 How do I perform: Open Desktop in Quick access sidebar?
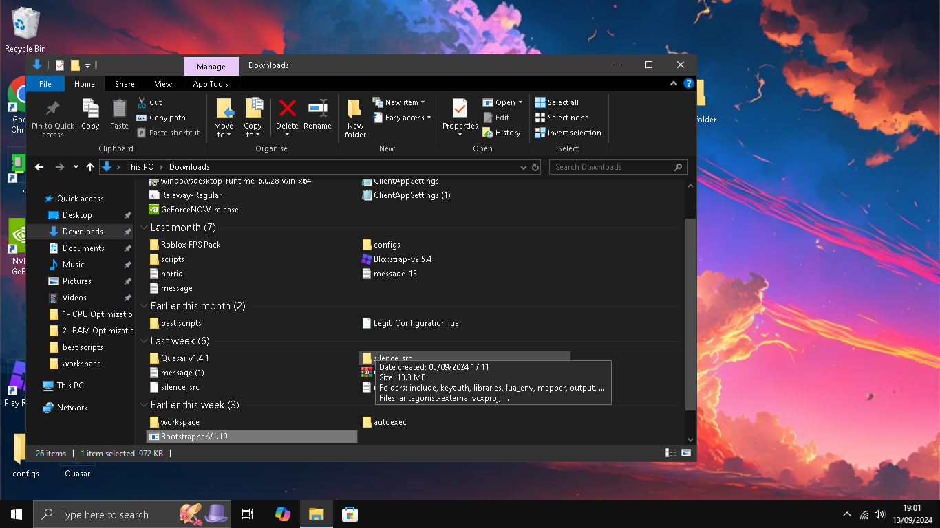77,215
